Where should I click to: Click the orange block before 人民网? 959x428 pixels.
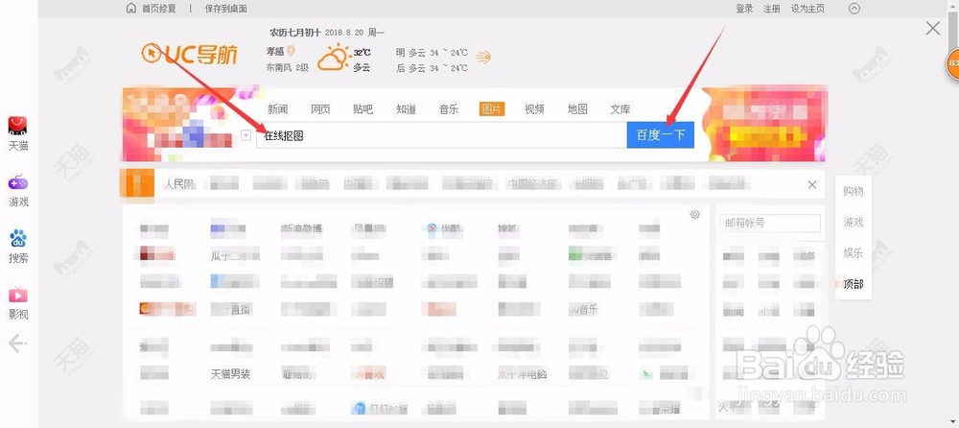pos(135,184)
